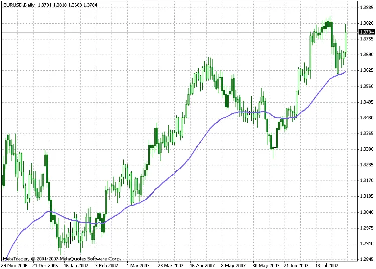Image resolution: width=376 pixels, height=269 pixels.
Task: Click the 1.3300 price axis label
Action: (366, 149)
